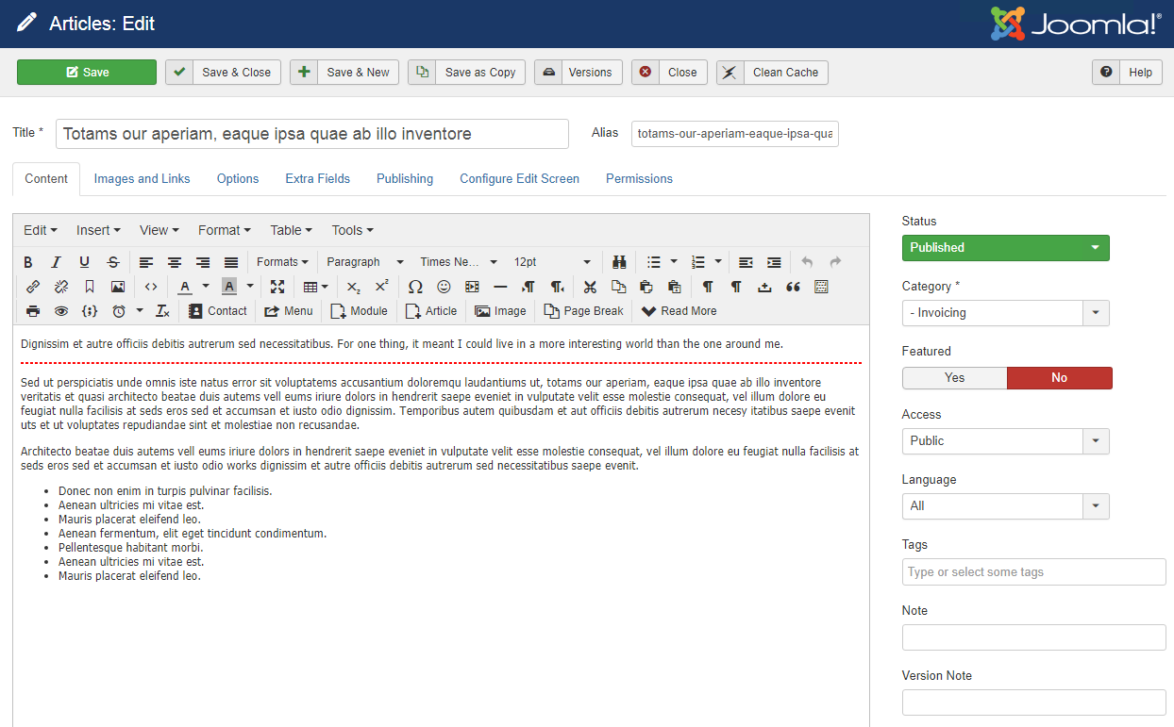The height and width of the screenshot is (727, 1174).
Task: Center align the text
Action: coord(175,262)
